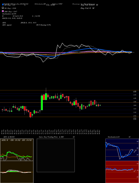
Task: Click the tall green breakout candlestick
Action: pos(42,103)
